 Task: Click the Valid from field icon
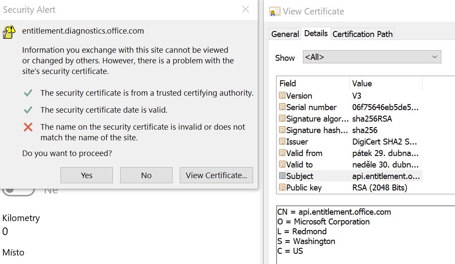coord(282,153)
